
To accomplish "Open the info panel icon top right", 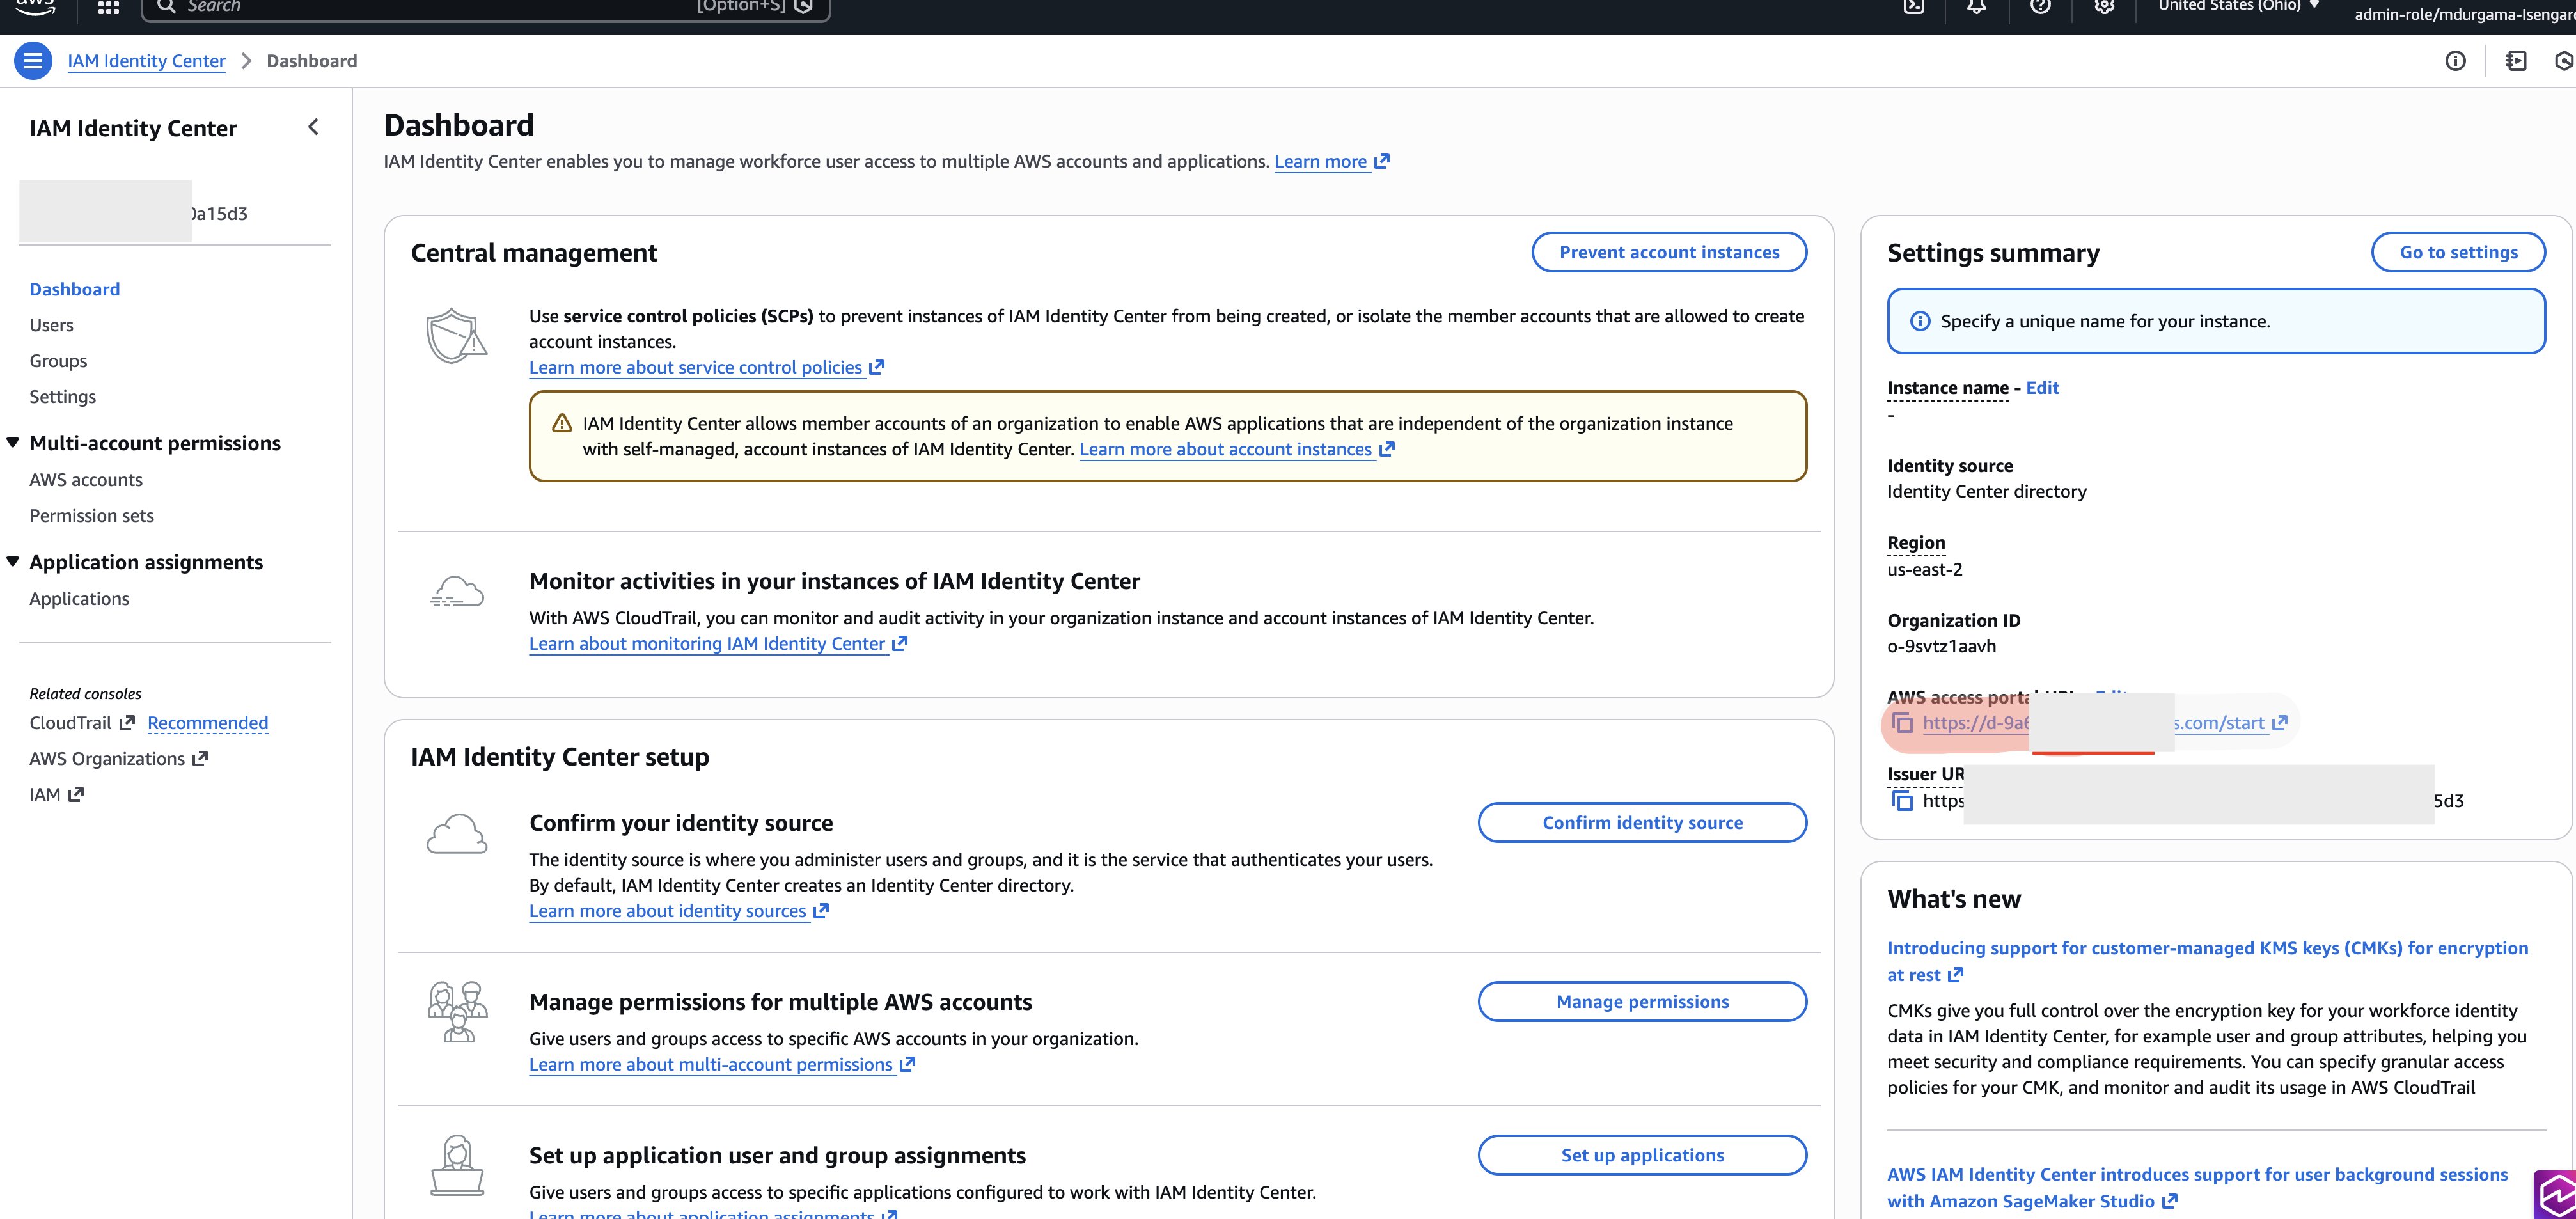I will [x=2456, y=61].
